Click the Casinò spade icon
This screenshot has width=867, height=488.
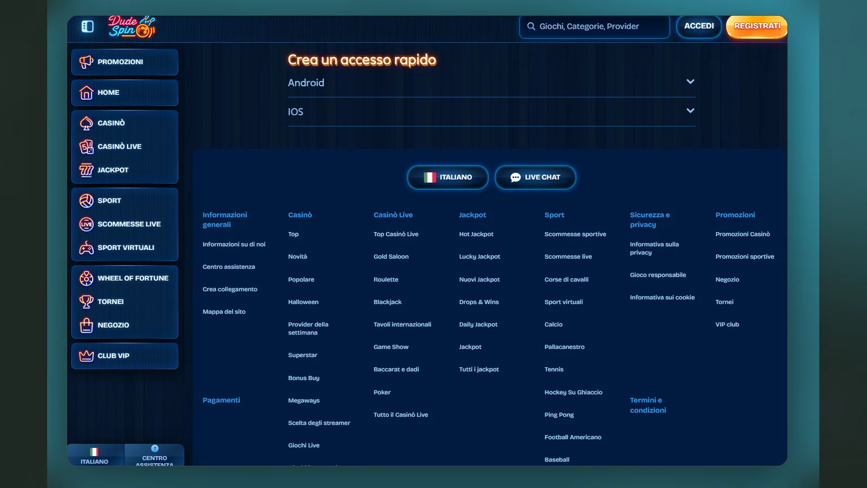tap(86, 123)
